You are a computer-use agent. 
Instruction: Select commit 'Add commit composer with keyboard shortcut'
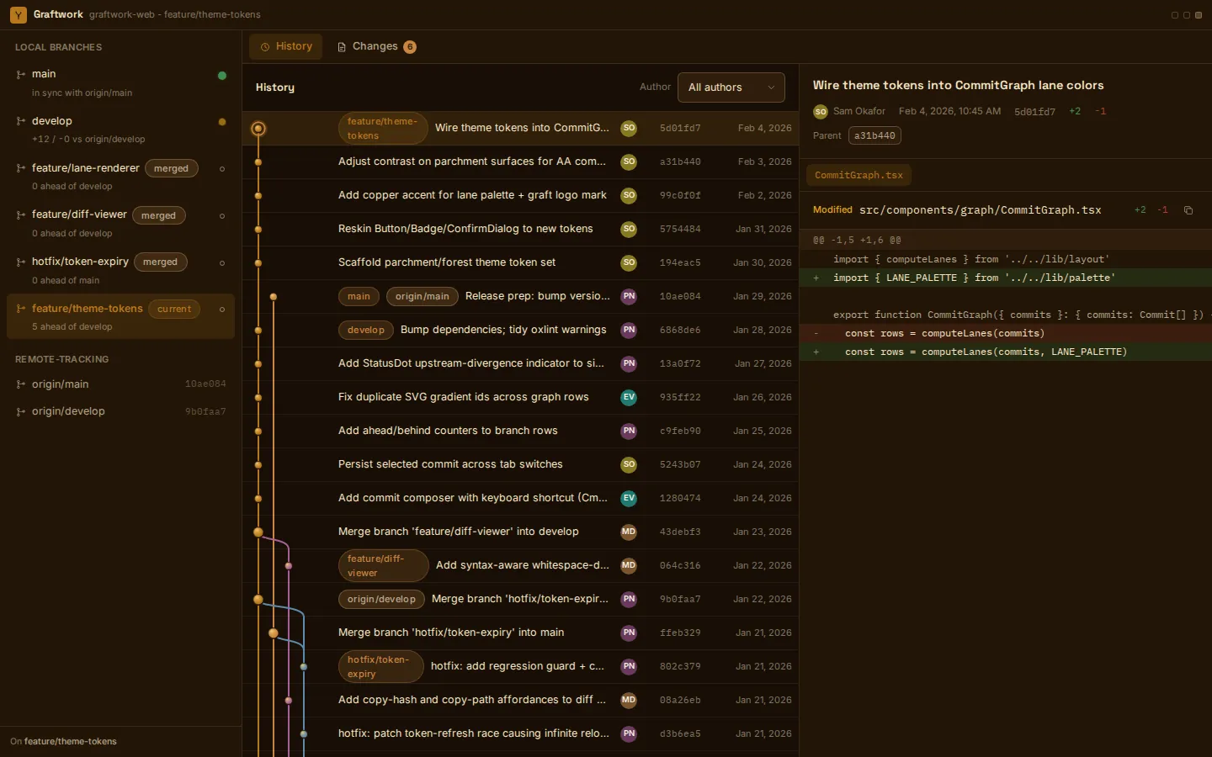click(x=520, y=498)
